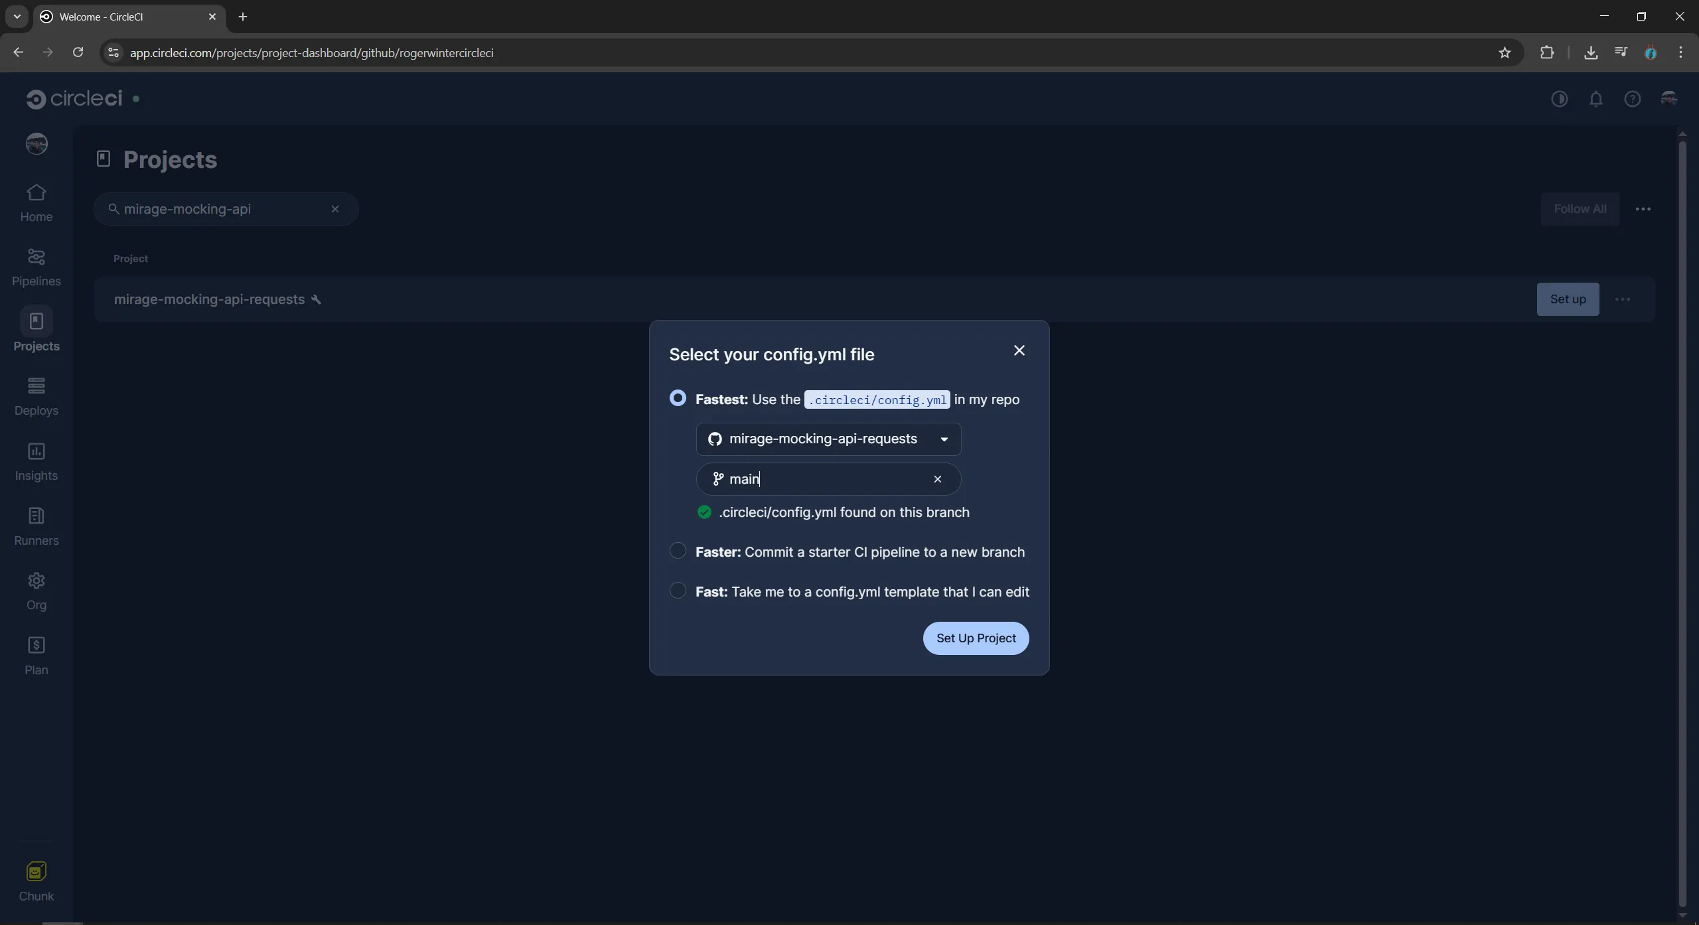1699x925 pixels.
Task: Clear the project search field
Action: (334, 209)
